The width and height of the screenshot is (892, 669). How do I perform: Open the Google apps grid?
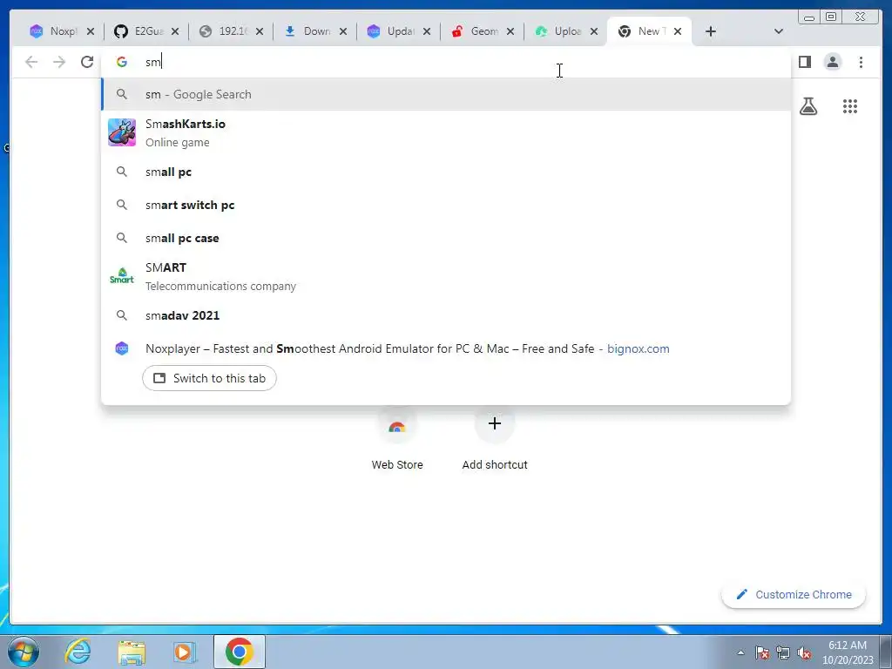coord(850,105)
